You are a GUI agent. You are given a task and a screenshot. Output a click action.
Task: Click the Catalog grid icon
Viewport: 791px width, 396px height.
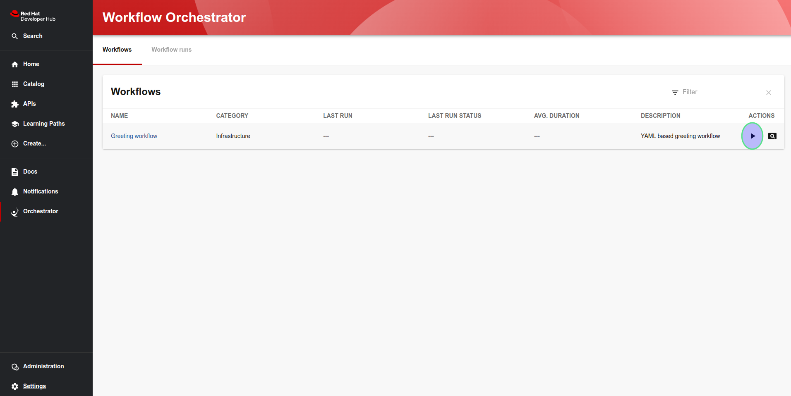click(x=15, y=84)
